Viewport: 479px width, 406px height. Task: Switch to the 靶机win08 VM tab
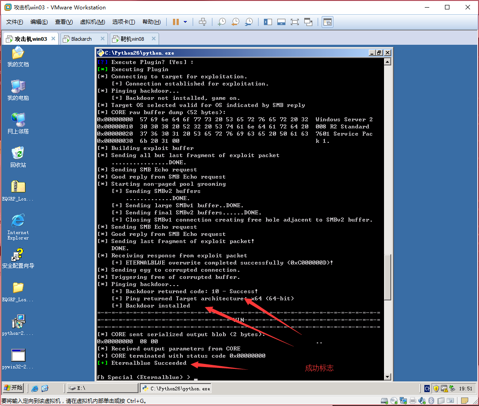tap(132, 39)
